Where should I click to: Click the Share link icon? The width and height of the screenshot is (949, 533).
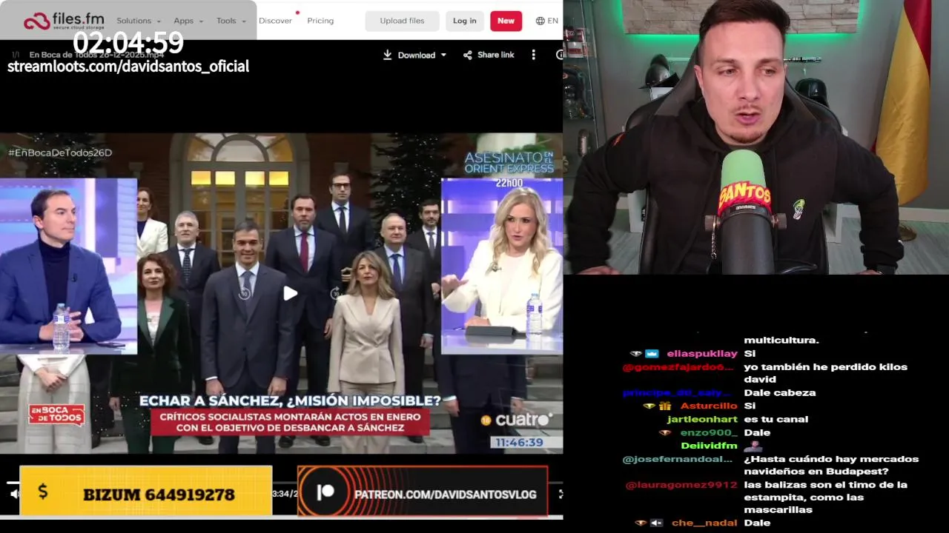tap(467, 55)
